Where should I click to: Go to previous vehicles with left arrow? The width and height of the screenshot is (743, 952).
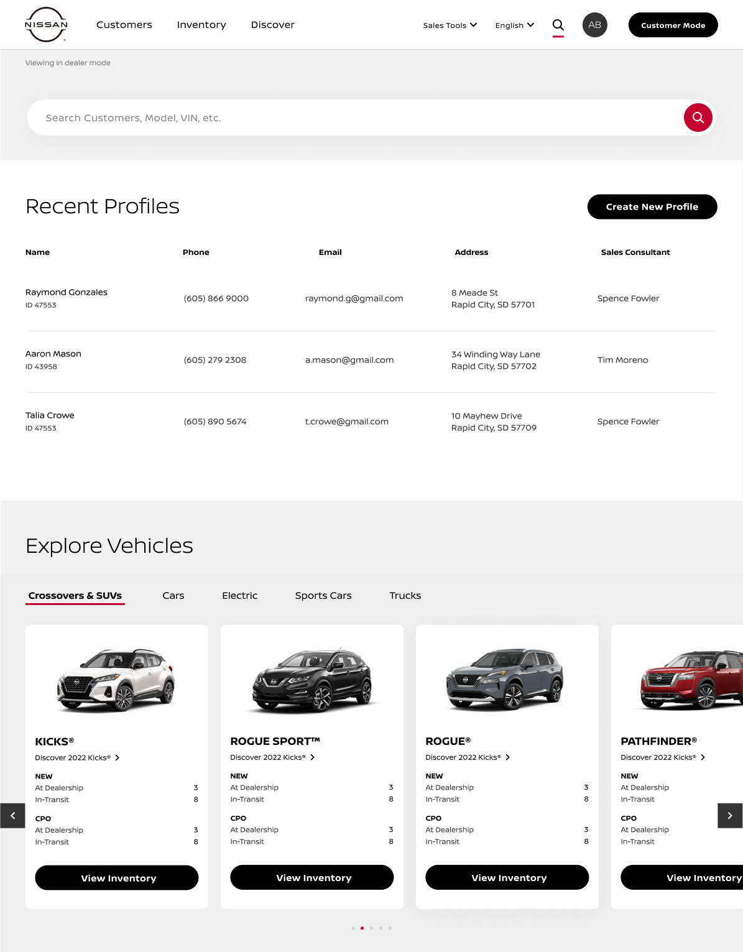12,815
